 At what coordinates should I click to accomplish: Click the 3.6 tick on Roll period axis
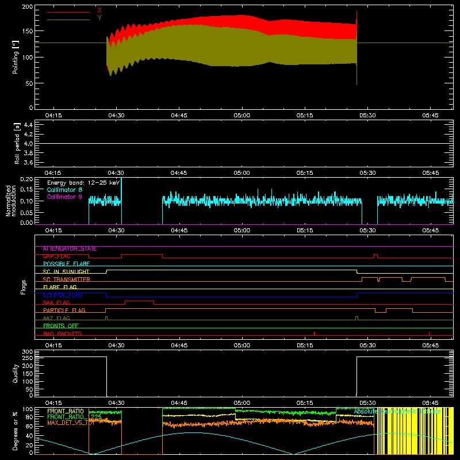point(28,162)
